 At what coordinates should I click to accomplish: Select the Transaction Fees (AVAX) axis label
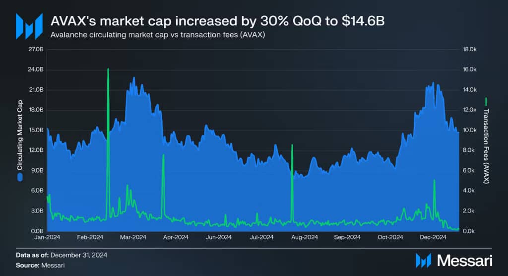pyautogui.click(x=486, y=146)
